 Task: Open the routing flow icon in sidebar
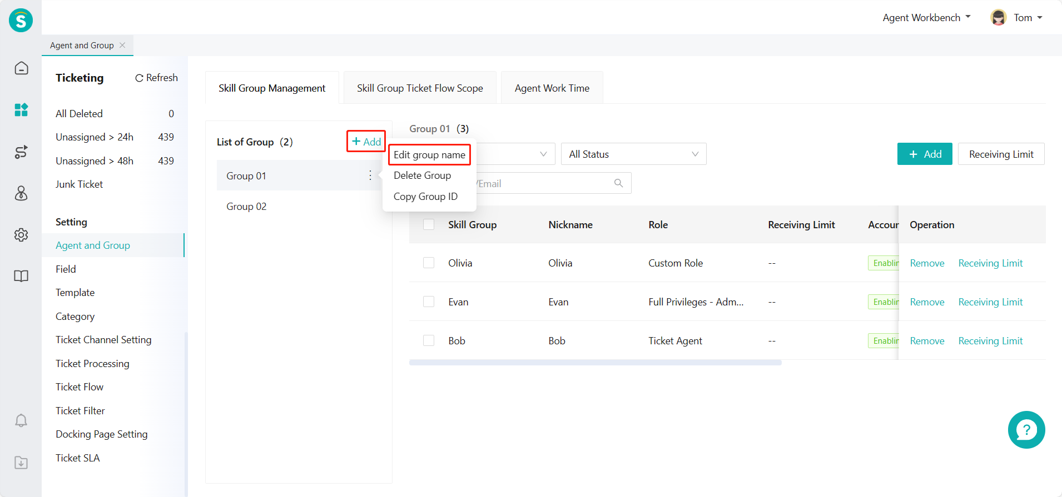21,152
